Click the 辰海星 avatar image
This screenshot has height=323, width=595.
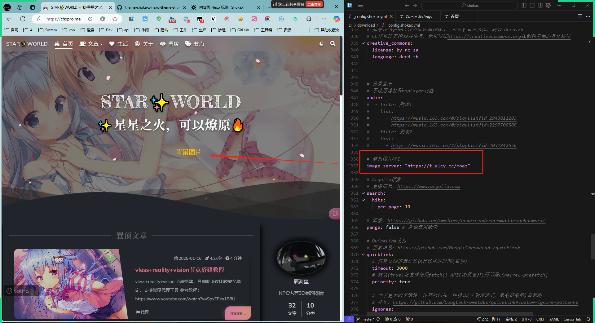[301, 258]
